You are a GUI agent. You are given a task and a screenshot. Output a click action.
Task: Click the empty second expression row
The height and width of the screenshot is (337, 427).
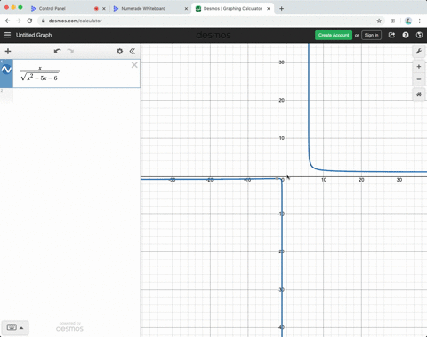tap(70, 95)
